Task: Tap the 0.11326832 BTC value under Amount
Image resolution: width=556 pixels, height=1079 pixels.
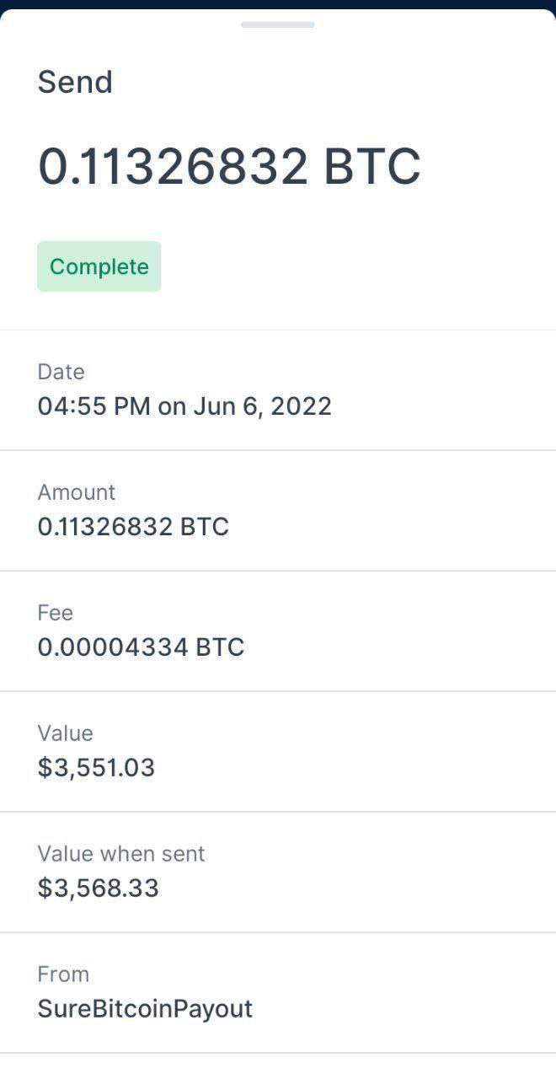Action: point(133,527)
